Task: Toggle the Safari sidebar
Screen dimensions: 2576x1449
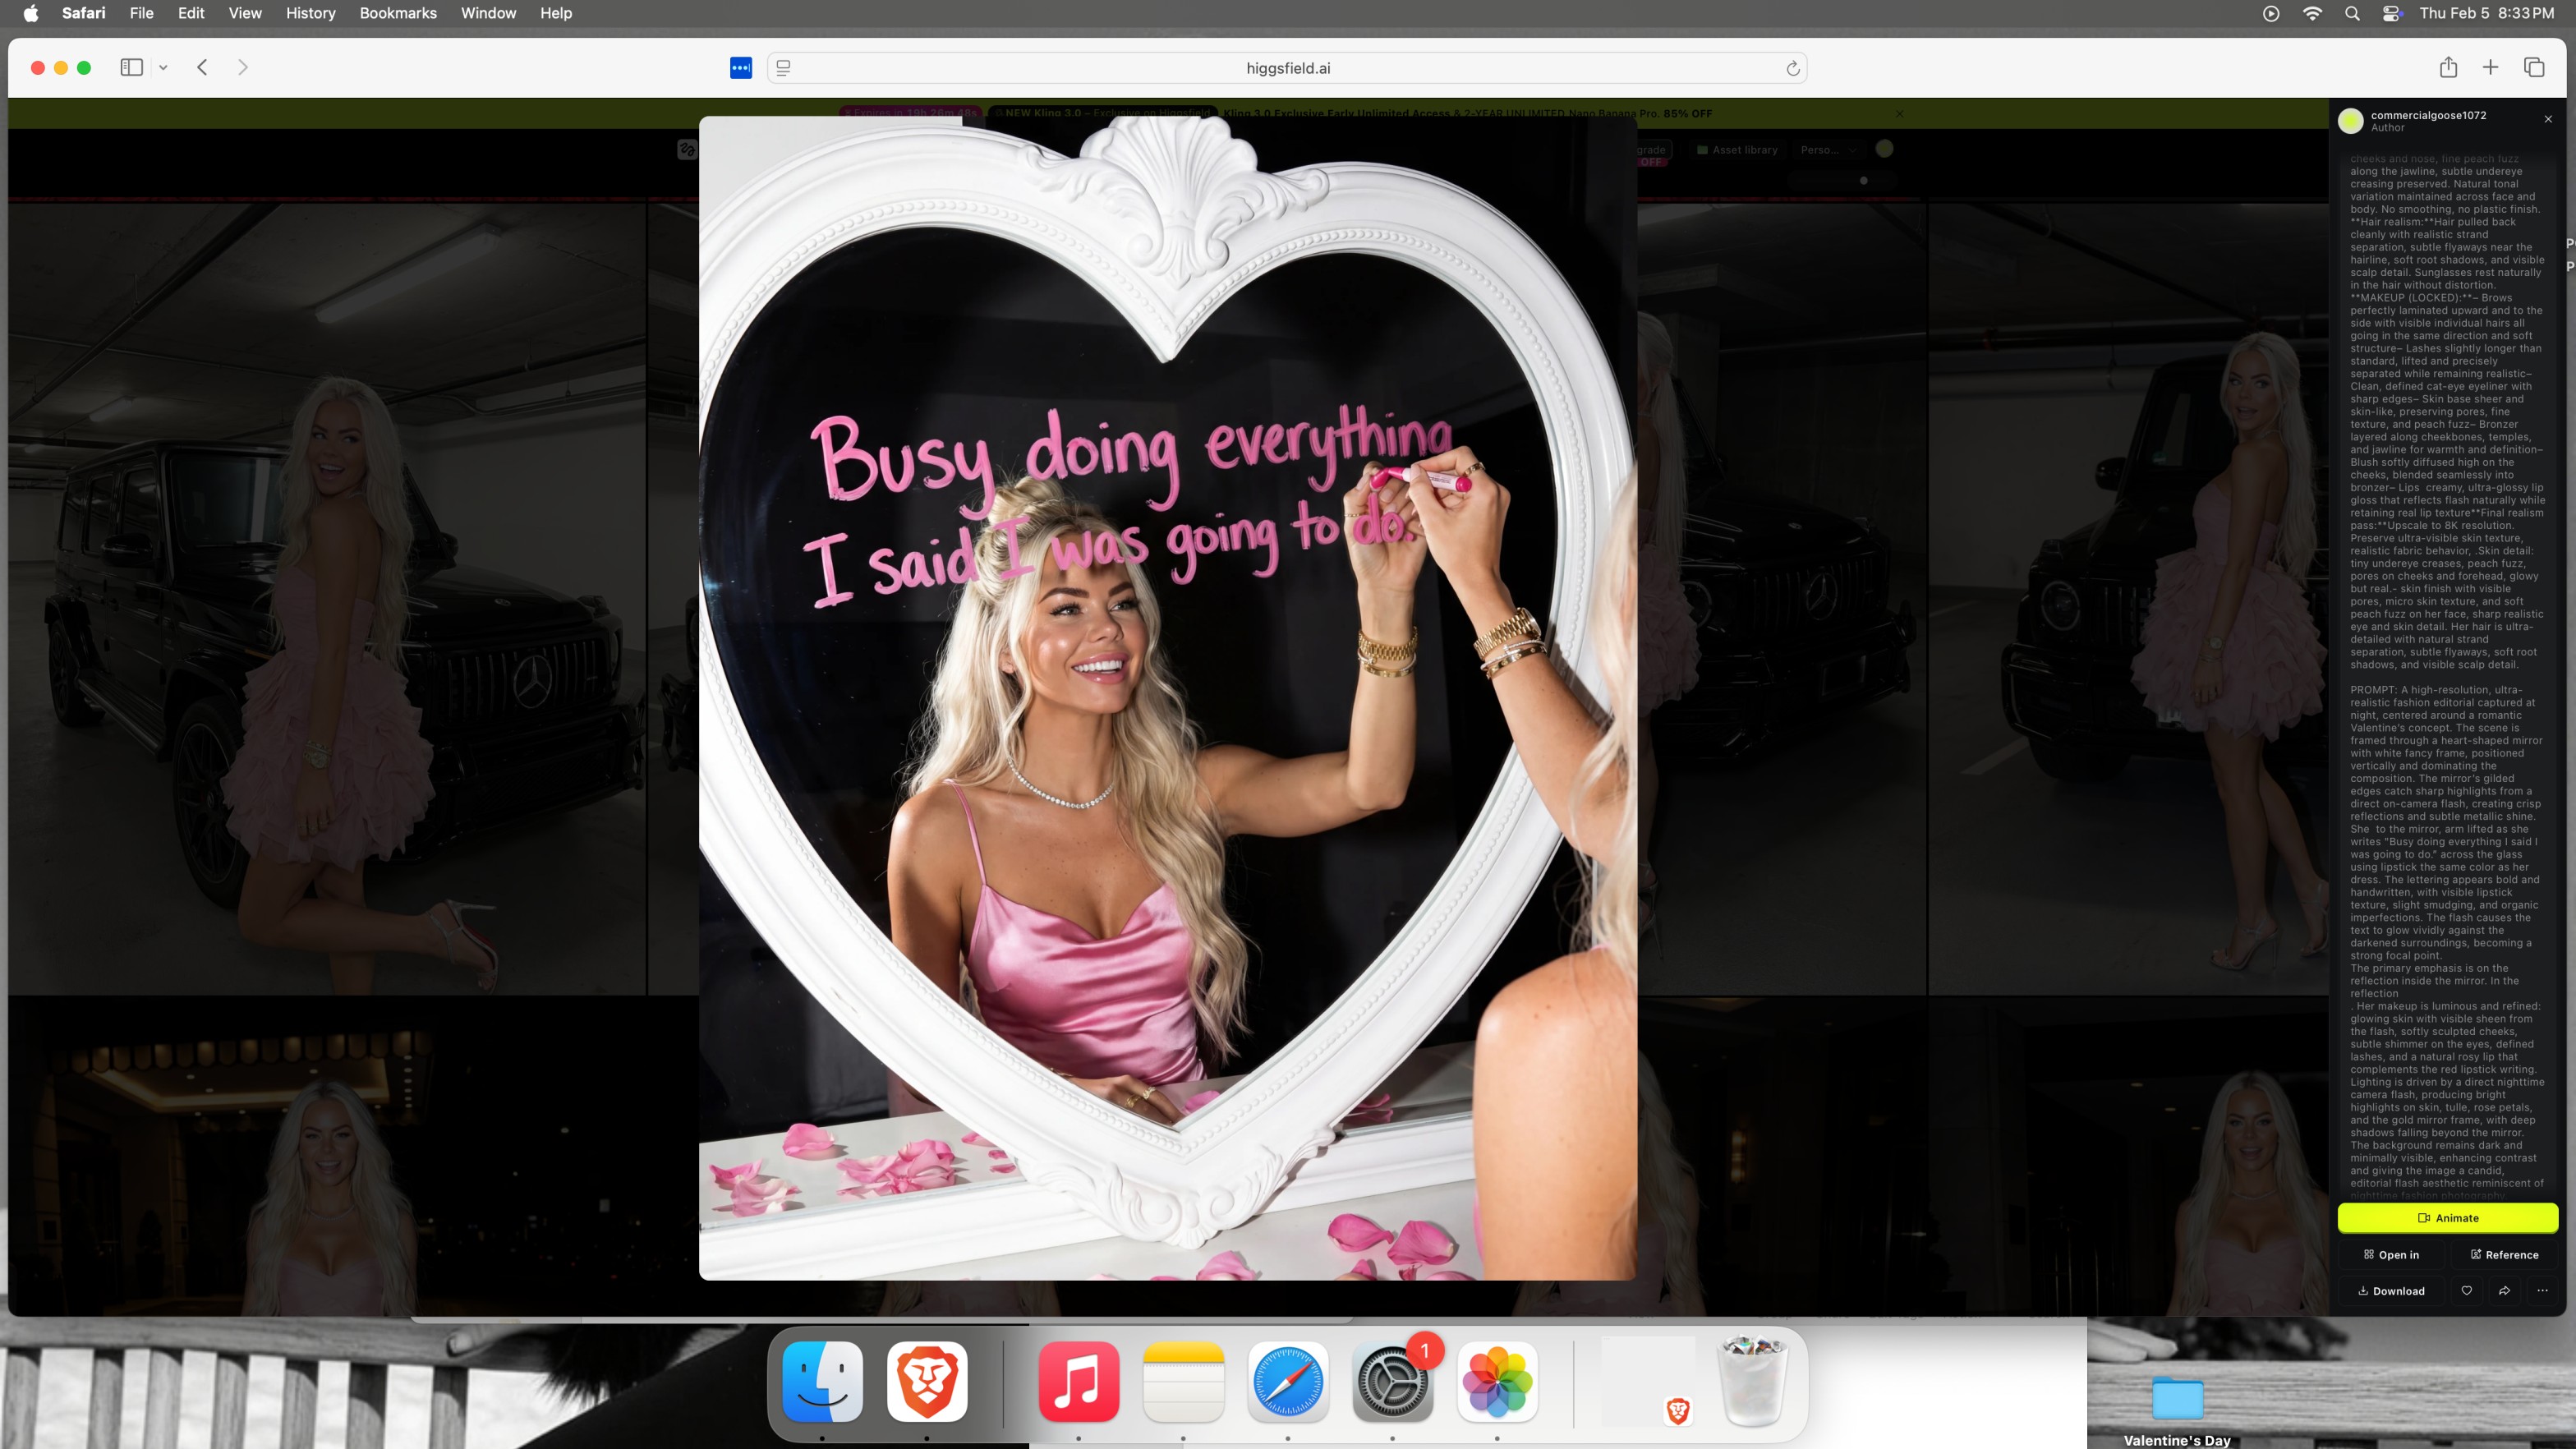Action: (x=131, y=68)
